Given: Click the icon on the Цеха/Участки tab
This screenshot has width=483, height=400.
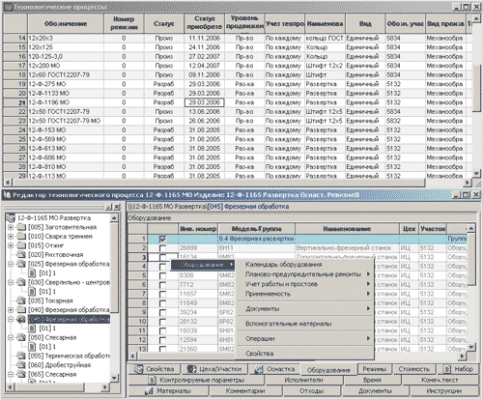Looking at the screenshot, I should (x=192, y=369).
